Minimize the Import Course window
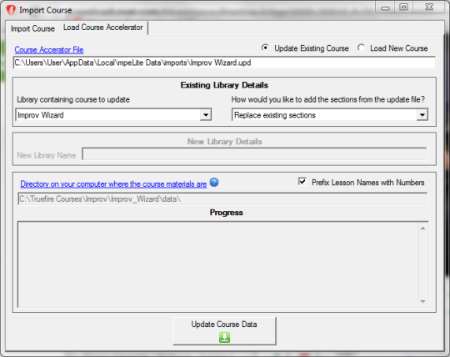Viewport: 450px width, 357px height. [x=385, y=8]
